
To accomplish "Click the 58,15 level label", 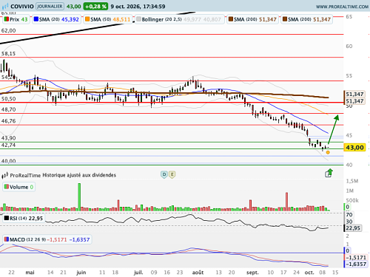I will coord(8,54).
